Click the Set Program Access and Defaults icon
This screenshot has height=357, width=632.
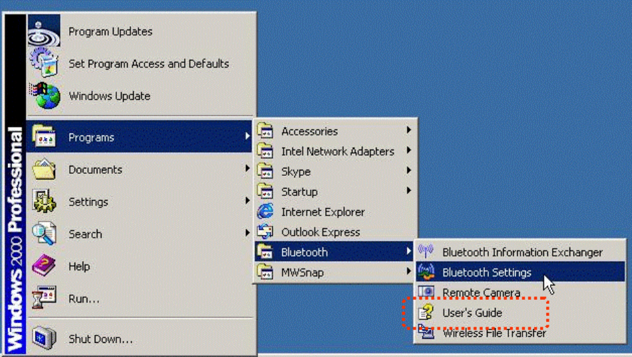[44, 63]
